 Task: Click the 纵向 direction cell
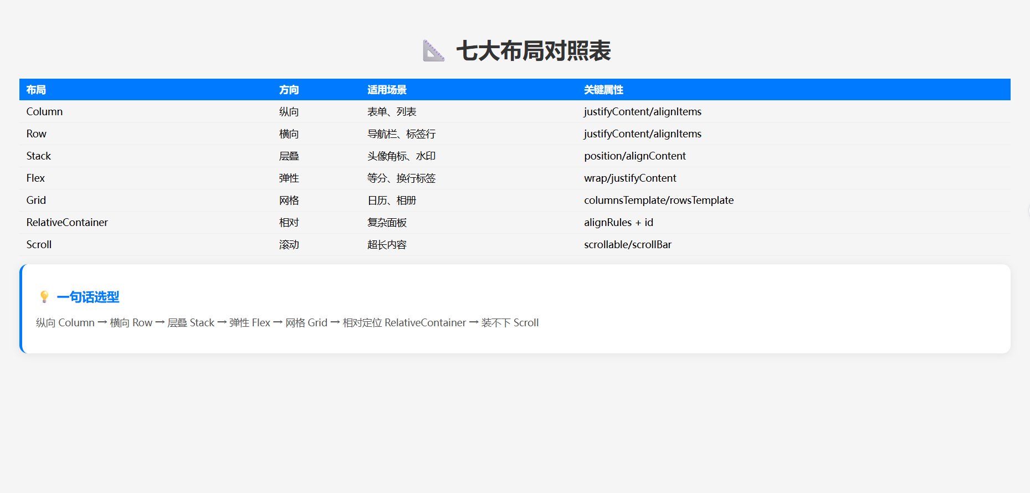pos(289,111)
